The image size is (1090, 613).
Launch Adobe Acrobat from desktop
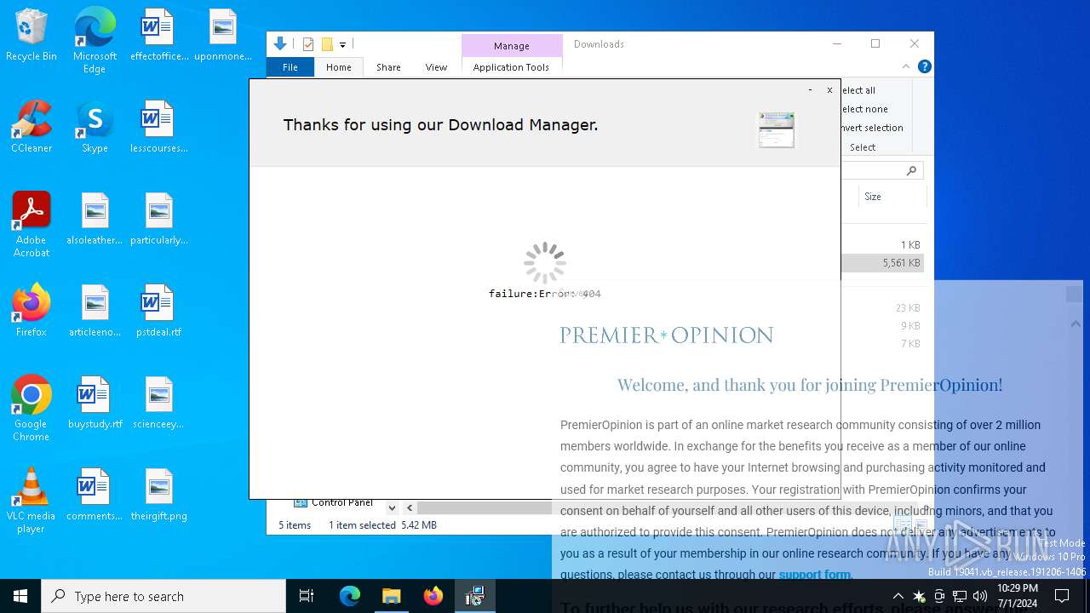32,225
